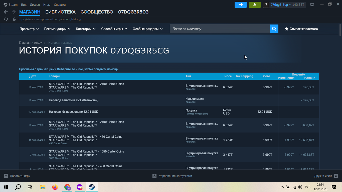342x192 pixels.
Task: Click the Steam logo menu icon
Action: (x=6, y=5)
